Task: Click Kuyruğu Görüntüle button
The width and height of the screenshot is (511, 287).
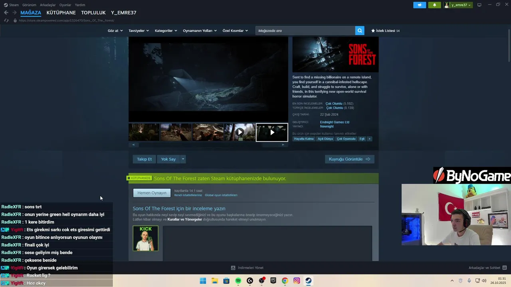Action: (x=349, y=159)
